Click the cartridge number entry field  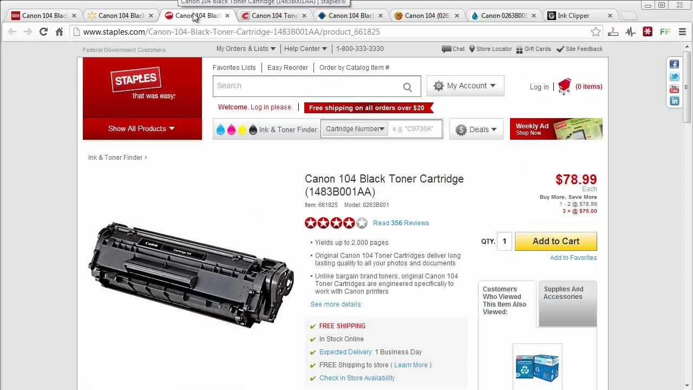coord(415,129)
